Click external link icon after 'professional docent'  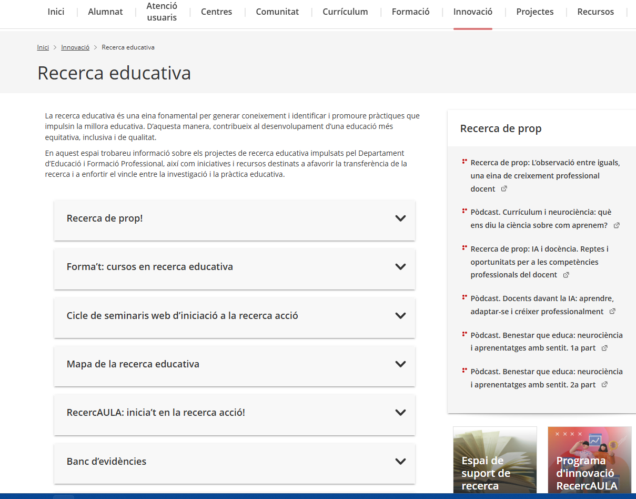(x=504, y=189)
